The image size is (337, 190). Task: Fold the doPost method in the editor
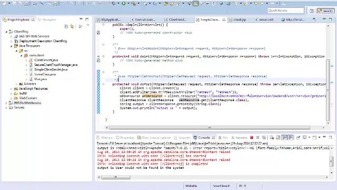click(103, 84)
